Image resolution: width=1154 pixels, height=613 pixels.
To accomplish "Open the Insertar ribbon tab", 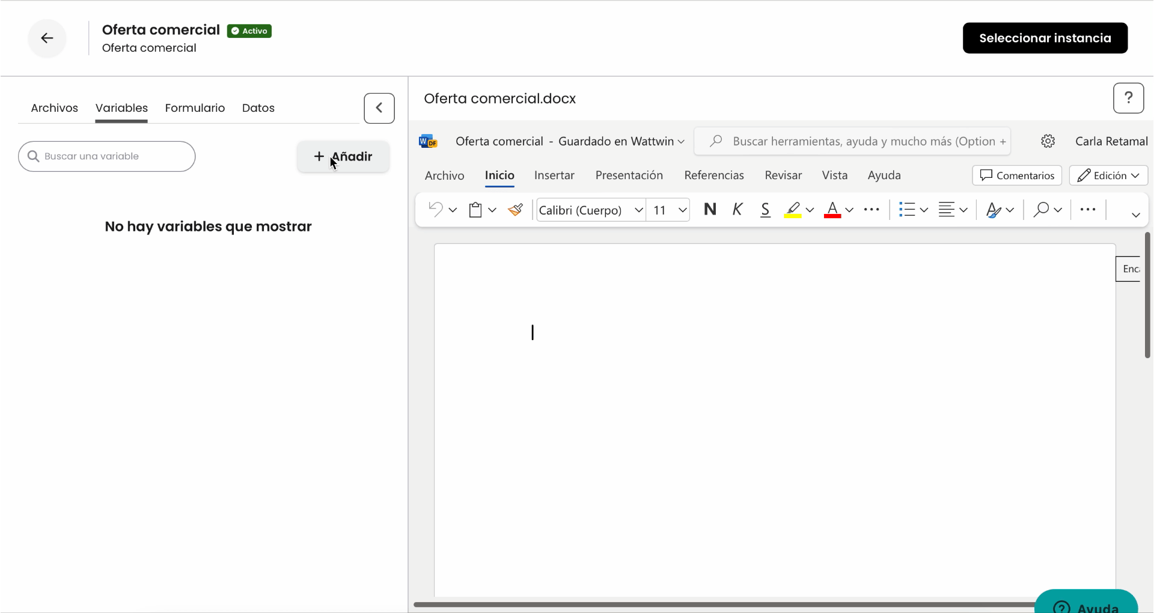I will click(x=554, y=175).
